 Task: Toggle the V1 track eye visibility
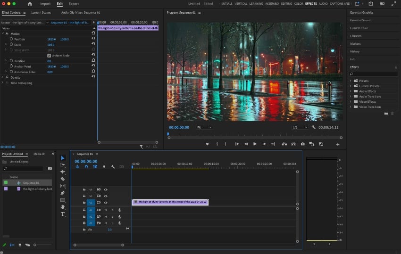point(106,203)
